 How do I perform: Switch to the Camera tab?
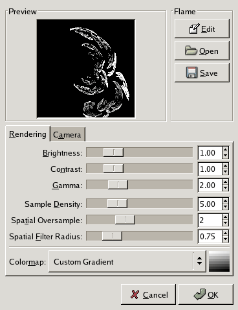pyautogui.click(x=67, y=134)
